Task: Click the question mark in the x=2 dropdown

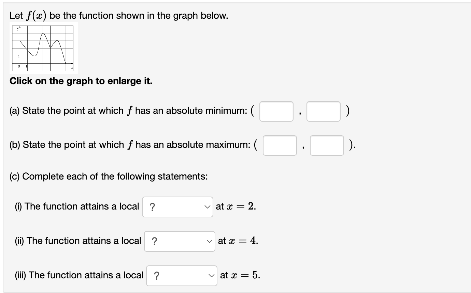Action: coord(153,206)
